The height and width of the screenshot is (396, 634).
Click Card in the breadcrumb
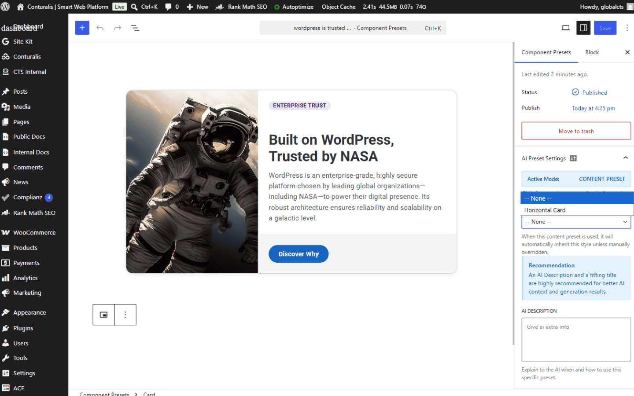point(149,394)
